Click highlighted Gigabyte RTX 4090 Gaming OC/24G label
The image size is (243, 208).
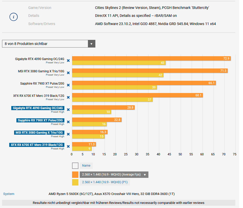(38, 108)
